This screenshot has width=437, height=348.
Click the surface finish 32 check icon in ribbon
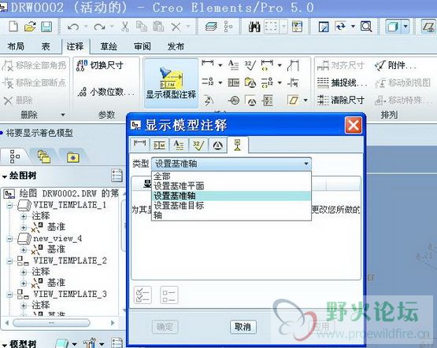pos(250,65)
